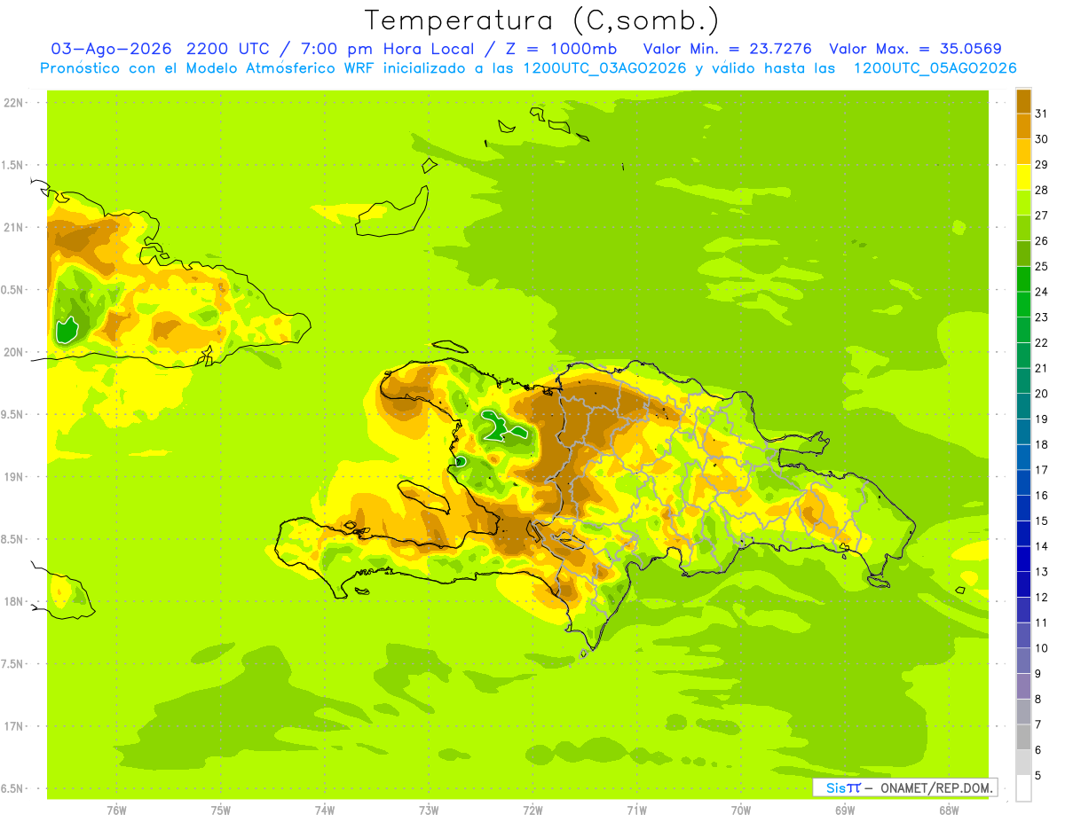Click colorbar legend value '14'
The height and width of the screenshot is (822, 1065).
[1041, 546]
